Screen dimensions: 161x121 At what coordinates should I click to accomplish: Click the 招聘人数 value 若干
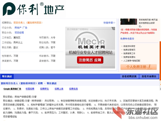(x=53, y=47)
